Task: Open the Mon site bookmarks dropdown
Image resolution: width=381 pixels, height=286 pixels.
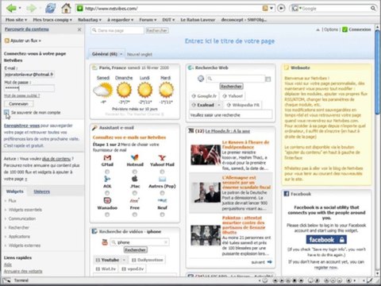Action: (x=17, y=20)
